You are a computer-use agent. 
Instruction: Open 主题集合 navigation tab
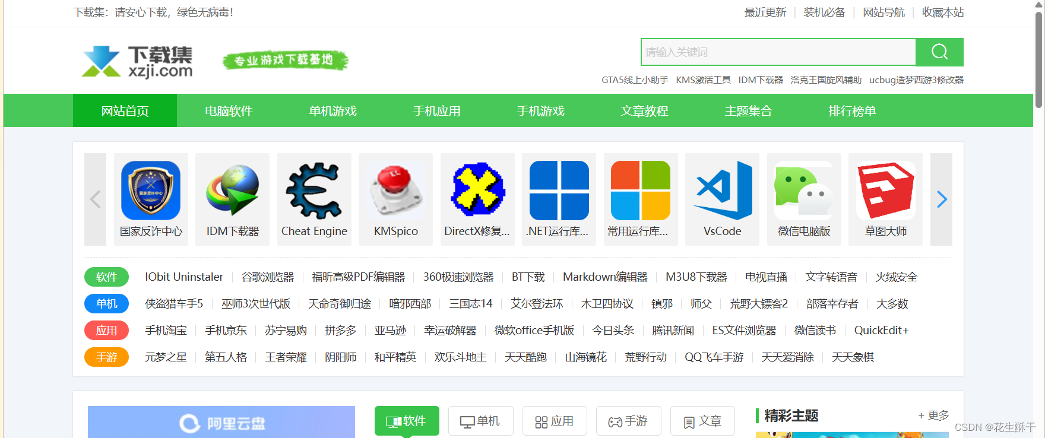tap(748, 110)
